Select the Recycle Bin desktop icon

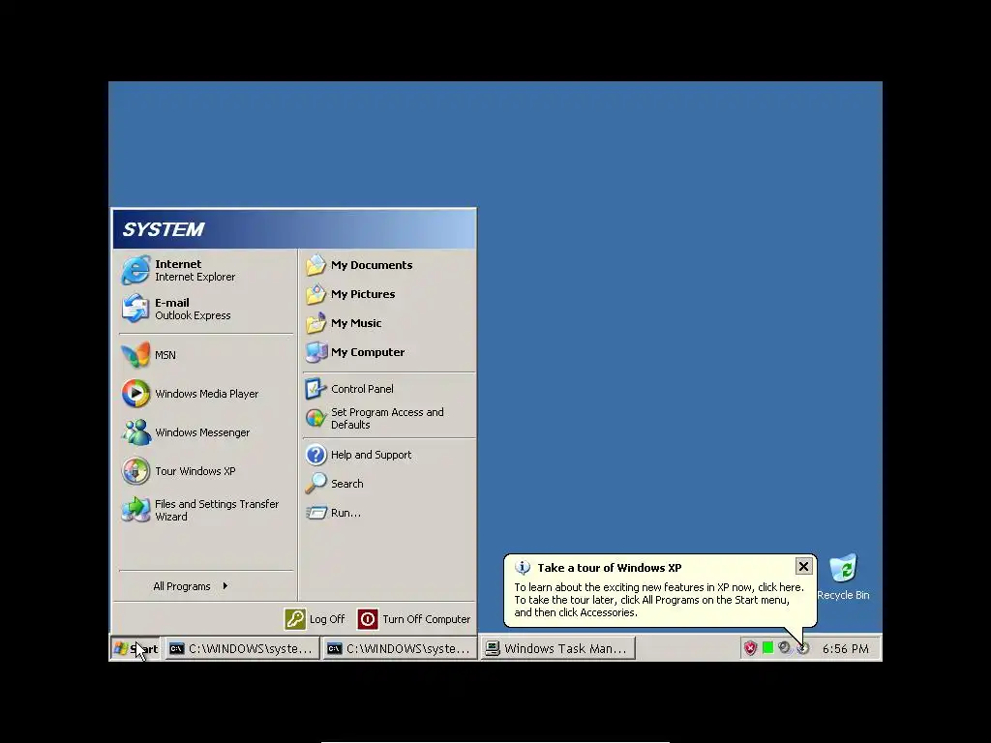click(843, 568)
